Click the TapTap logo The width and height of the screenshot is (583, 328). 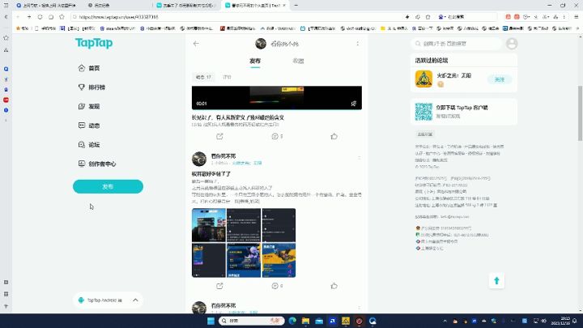[x=94, y=43]
